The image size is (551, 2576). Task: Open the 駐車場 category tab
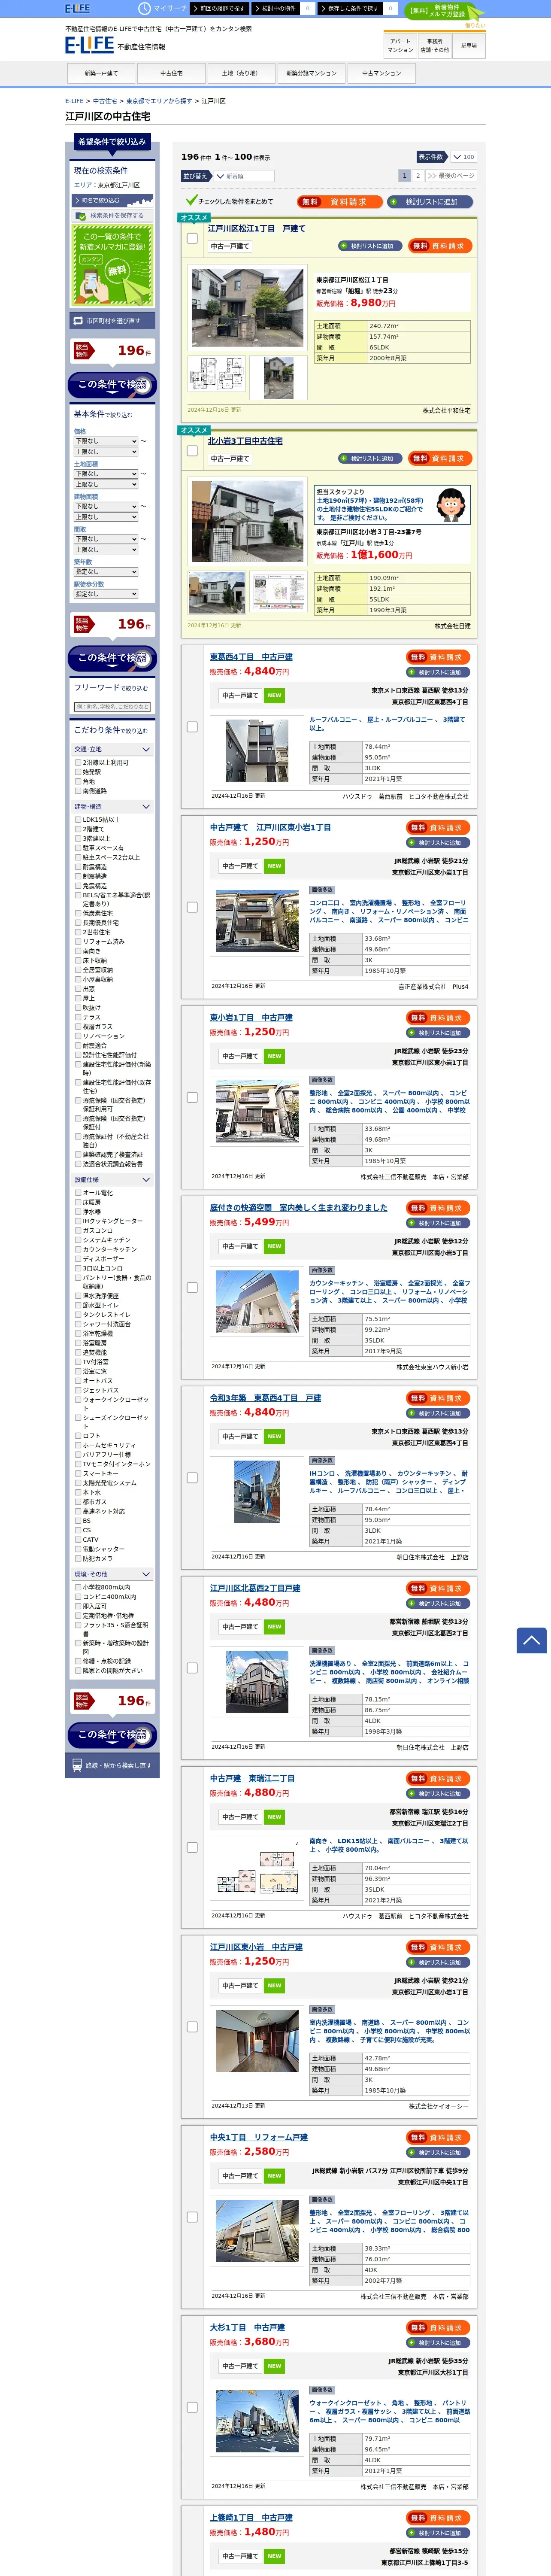click(x=469, y=46)
